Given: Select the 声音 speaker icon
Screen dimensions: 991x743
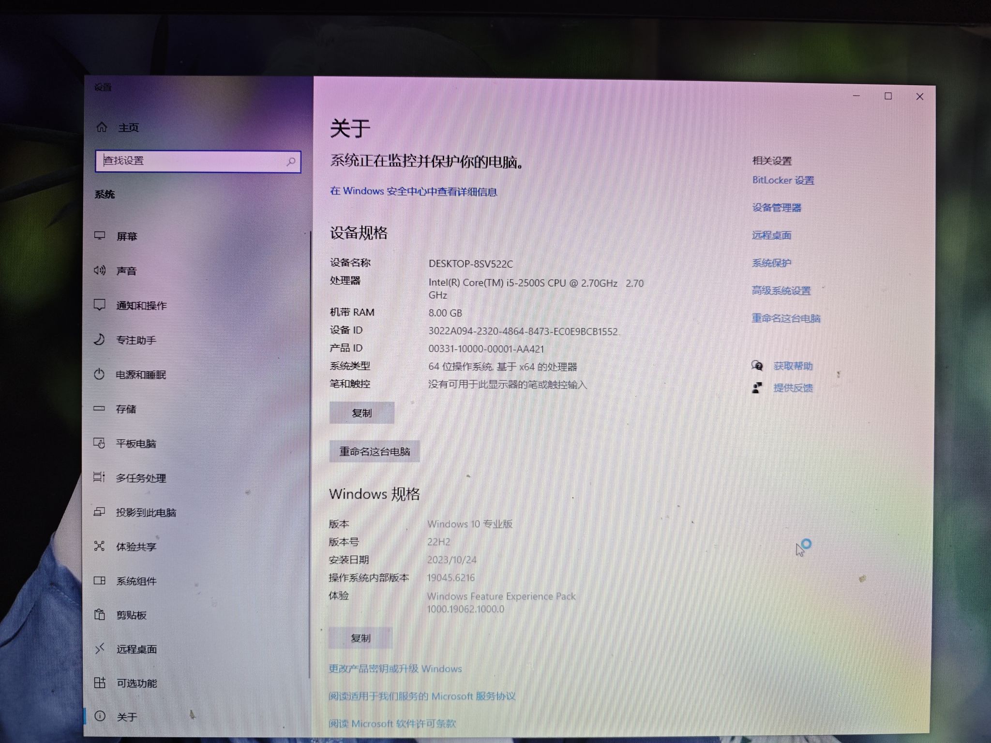Looking at the screenshot, I should click(100, 270).
